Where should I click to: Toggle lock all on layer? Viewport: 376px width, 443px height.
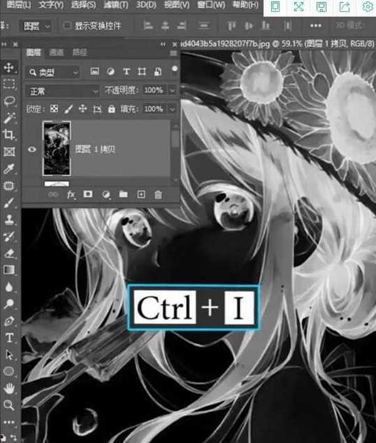[x=112, y=109]
